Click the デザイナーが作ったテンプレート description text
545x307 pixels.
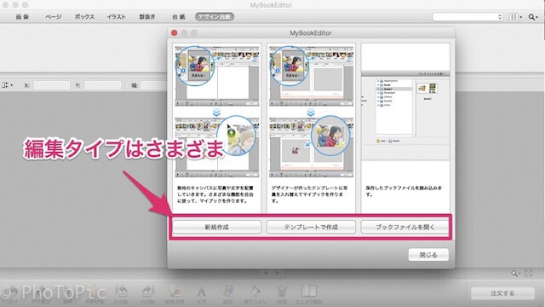click(x=309, y=194)
